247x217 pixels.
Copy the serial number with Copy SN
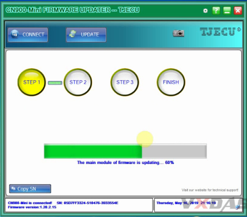pos(30,189)
